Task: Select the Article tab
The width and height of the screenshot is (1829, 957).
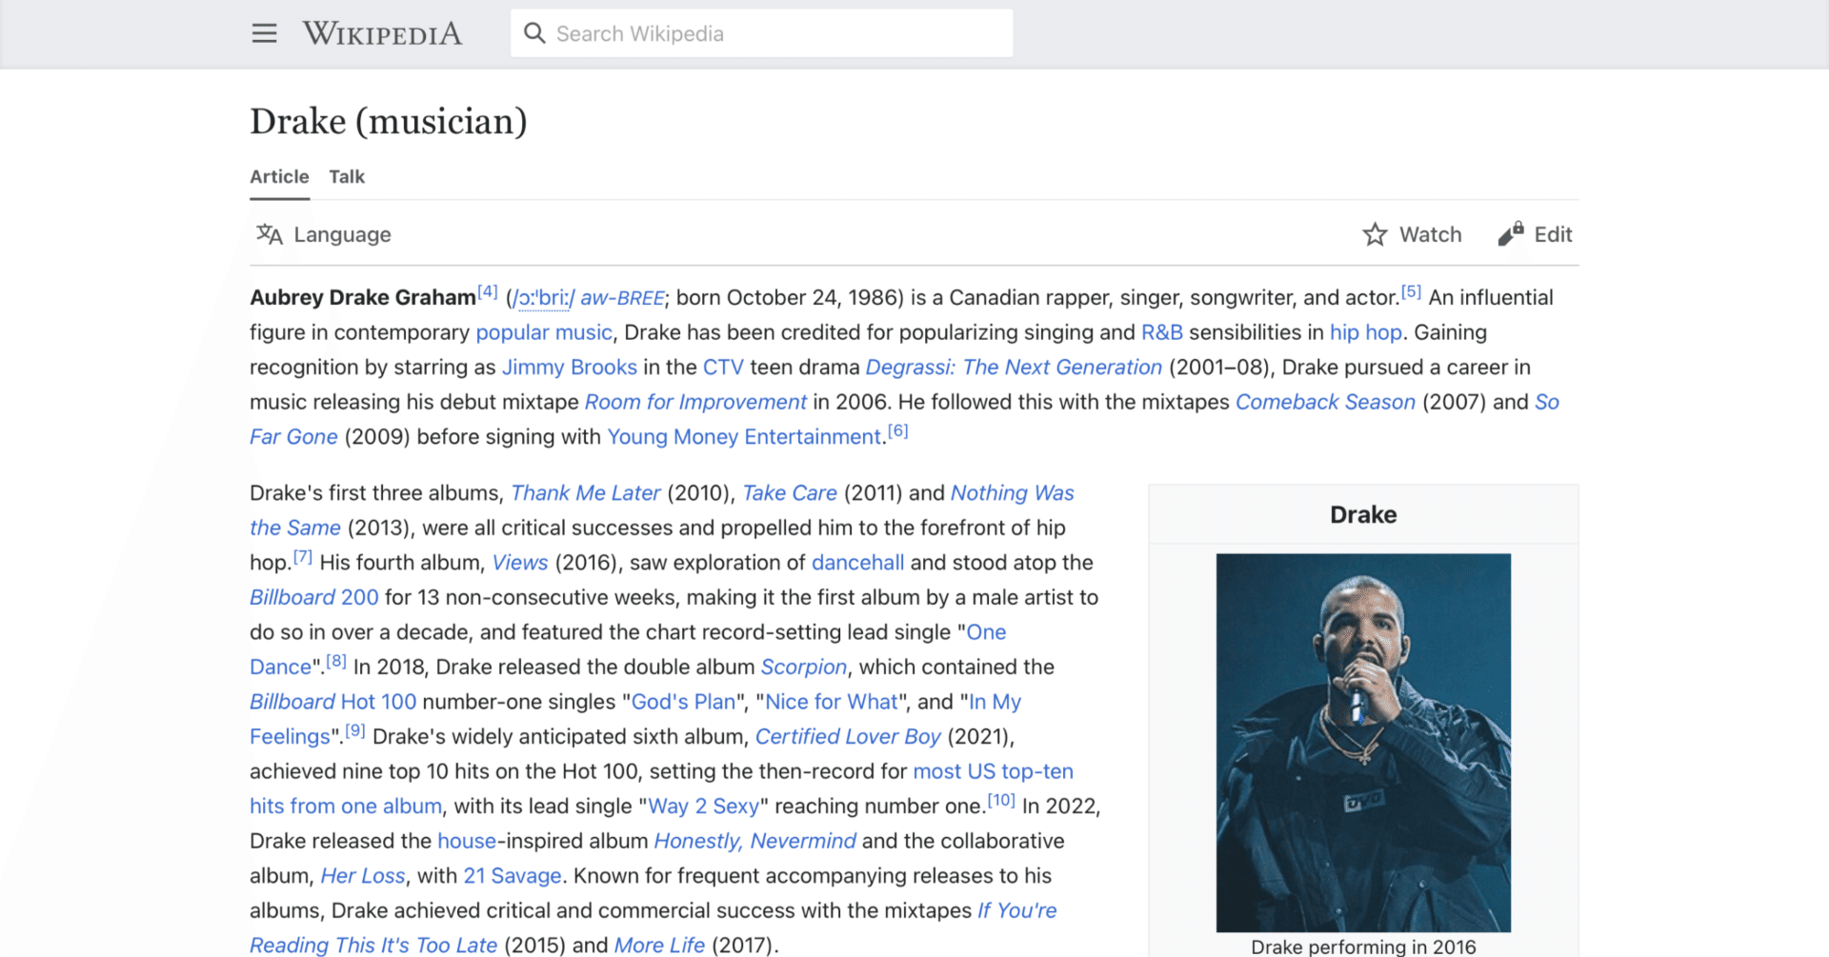Action: [278, 176]
